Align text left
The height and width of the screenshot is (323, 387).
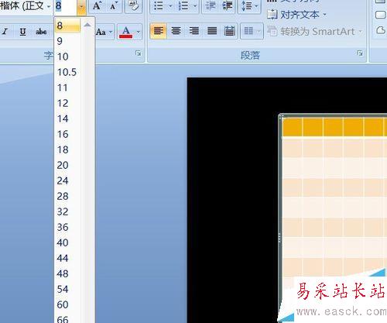point(158,31)
